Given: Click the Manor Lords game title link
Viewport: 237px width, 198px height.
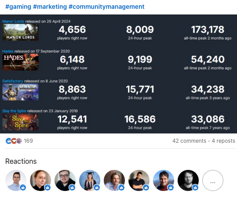Looking at the screenshot, I should 13,21.
